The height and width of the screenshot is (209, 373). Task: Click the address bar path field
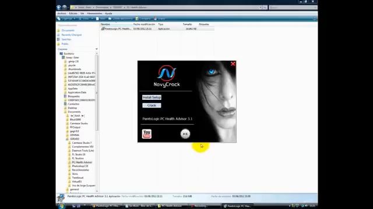[164, 8]
